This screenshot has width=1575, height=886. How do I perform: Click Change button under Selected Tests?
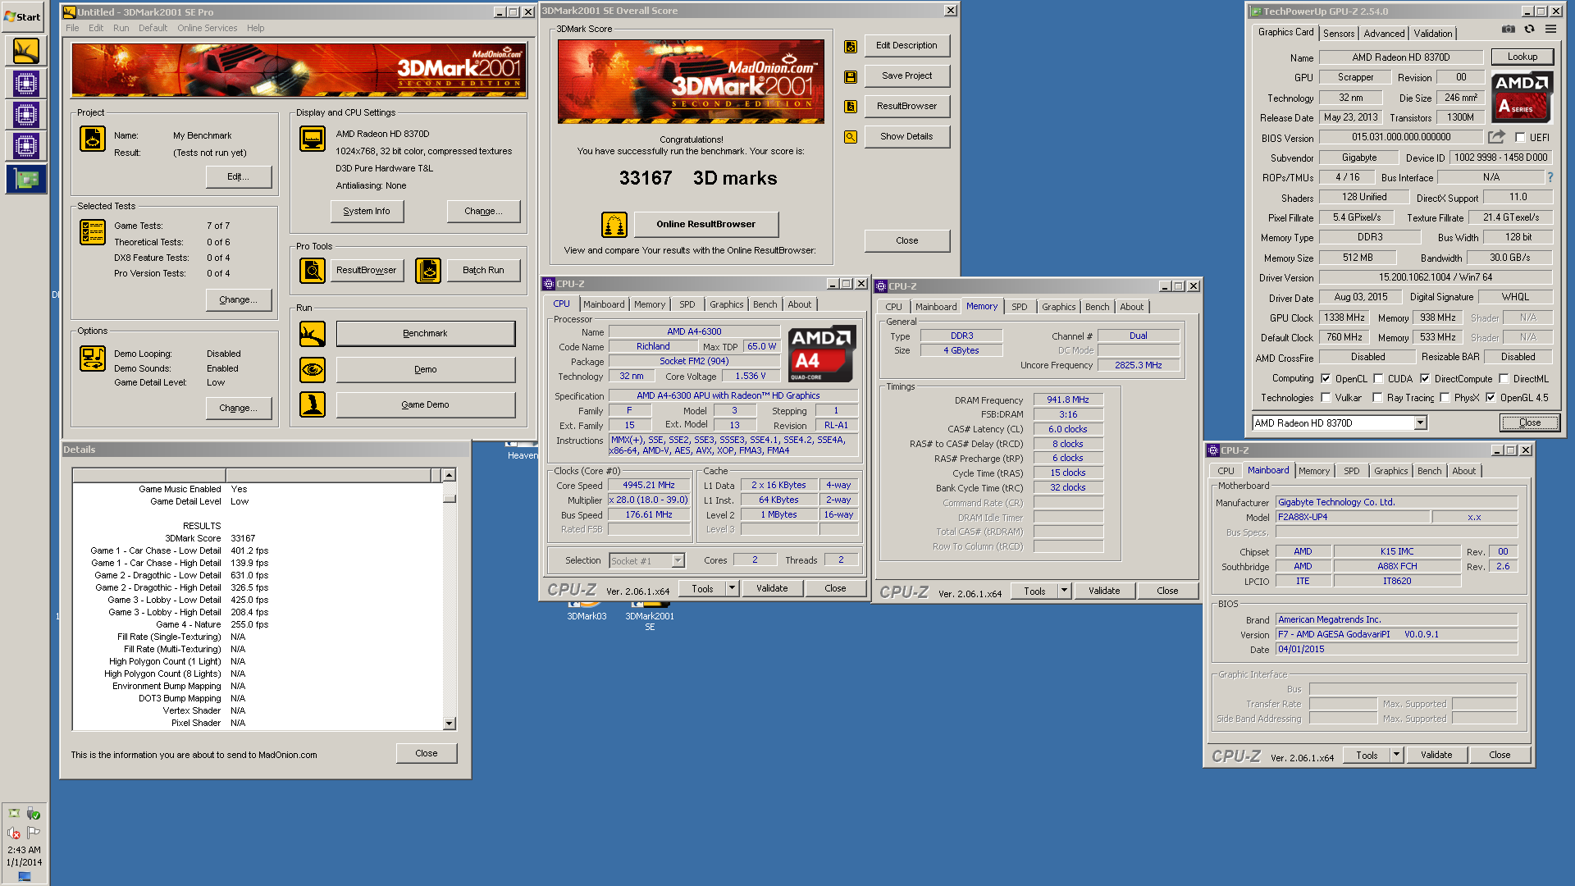(238, 299)
